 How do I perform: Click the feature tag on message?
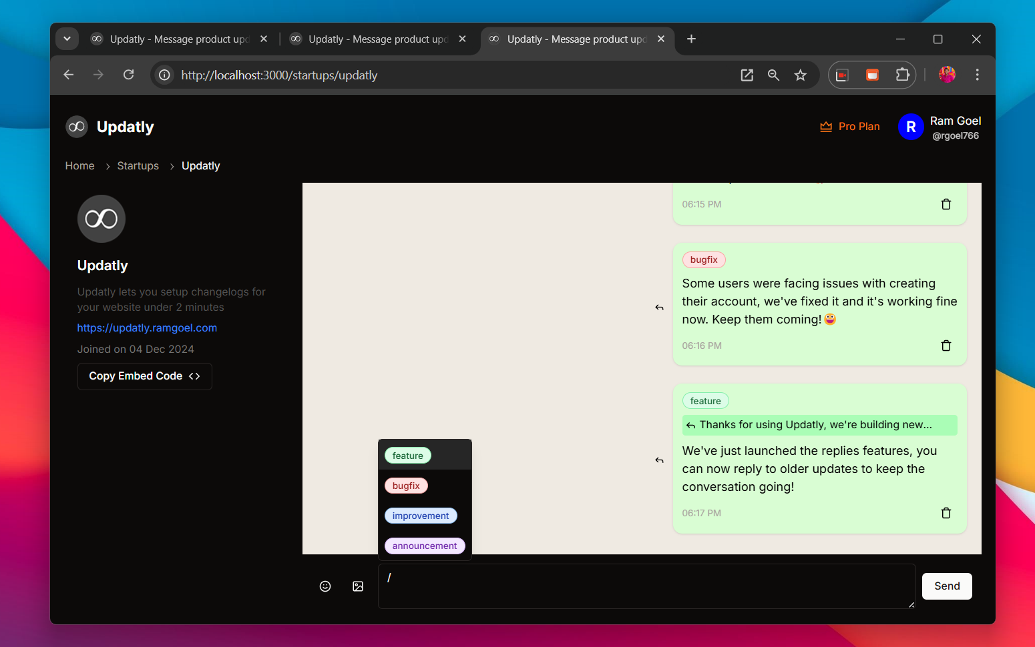click(705, 401)
